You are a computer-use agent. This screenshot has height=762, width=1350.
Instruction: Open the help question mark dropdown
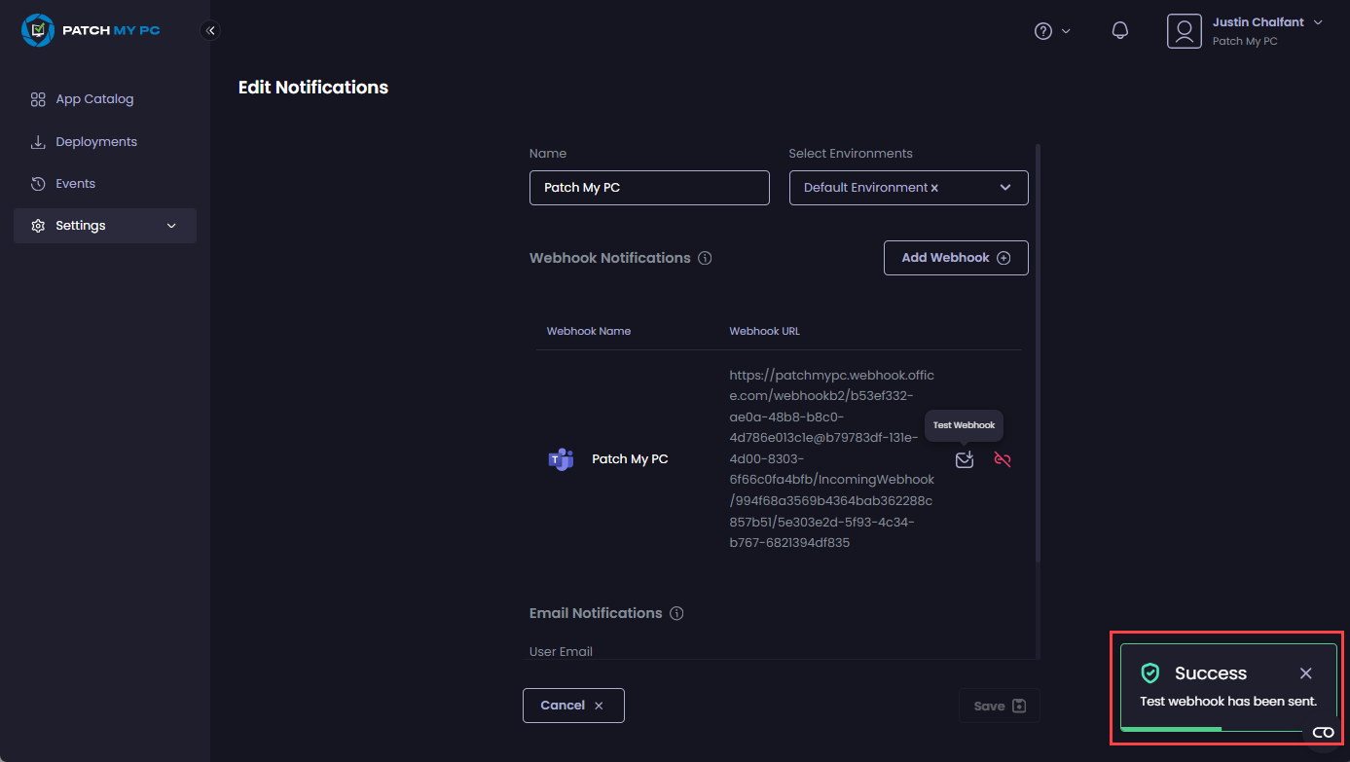1051,31
